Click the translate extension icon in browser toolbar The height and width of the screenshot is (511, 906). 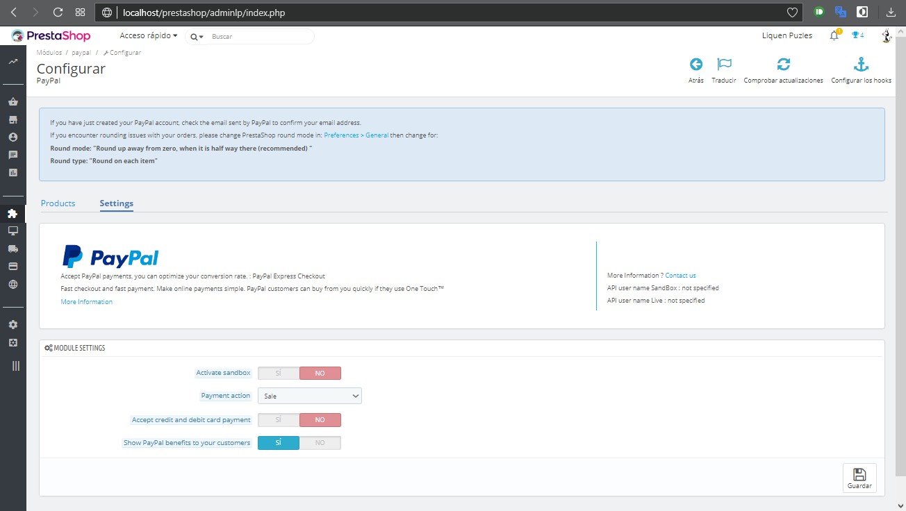click(x=841, y=12)
